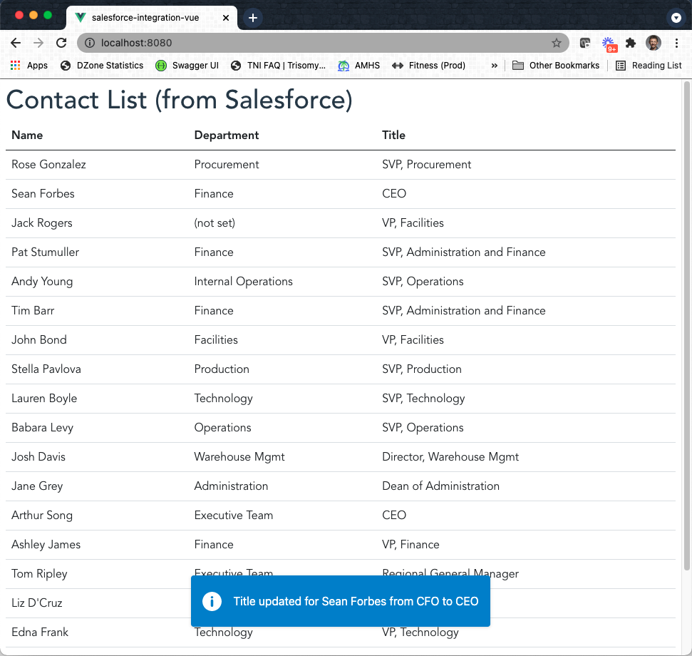Open the DZone Statistics bookmark
692x656 pixels.
pos(102,66)
